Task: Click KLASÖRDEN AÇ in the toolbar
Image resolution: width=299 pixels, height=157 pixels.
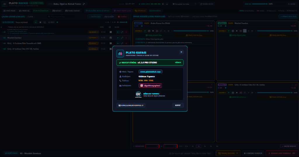Action: point(41,11)
